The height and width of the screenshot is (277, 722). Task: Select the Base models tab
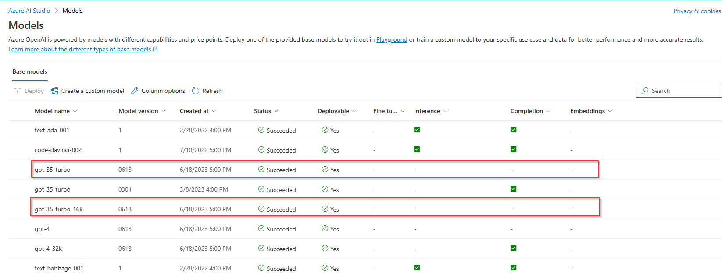[x=30, y=71]
